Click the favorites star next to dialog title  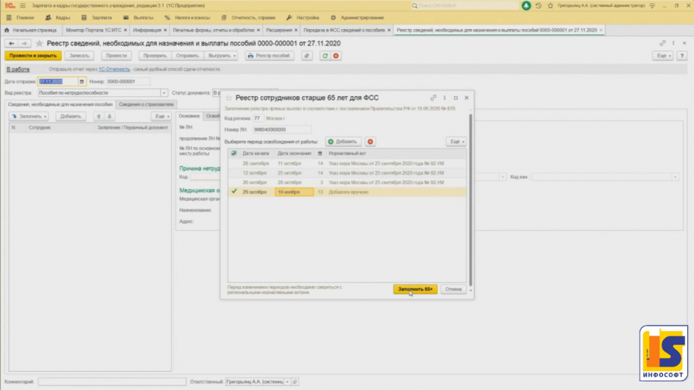228,98
